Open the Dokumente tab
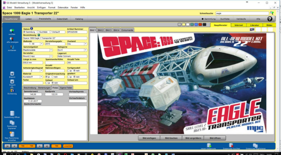Viewport: 281px width, 155px height. [127, 30]
